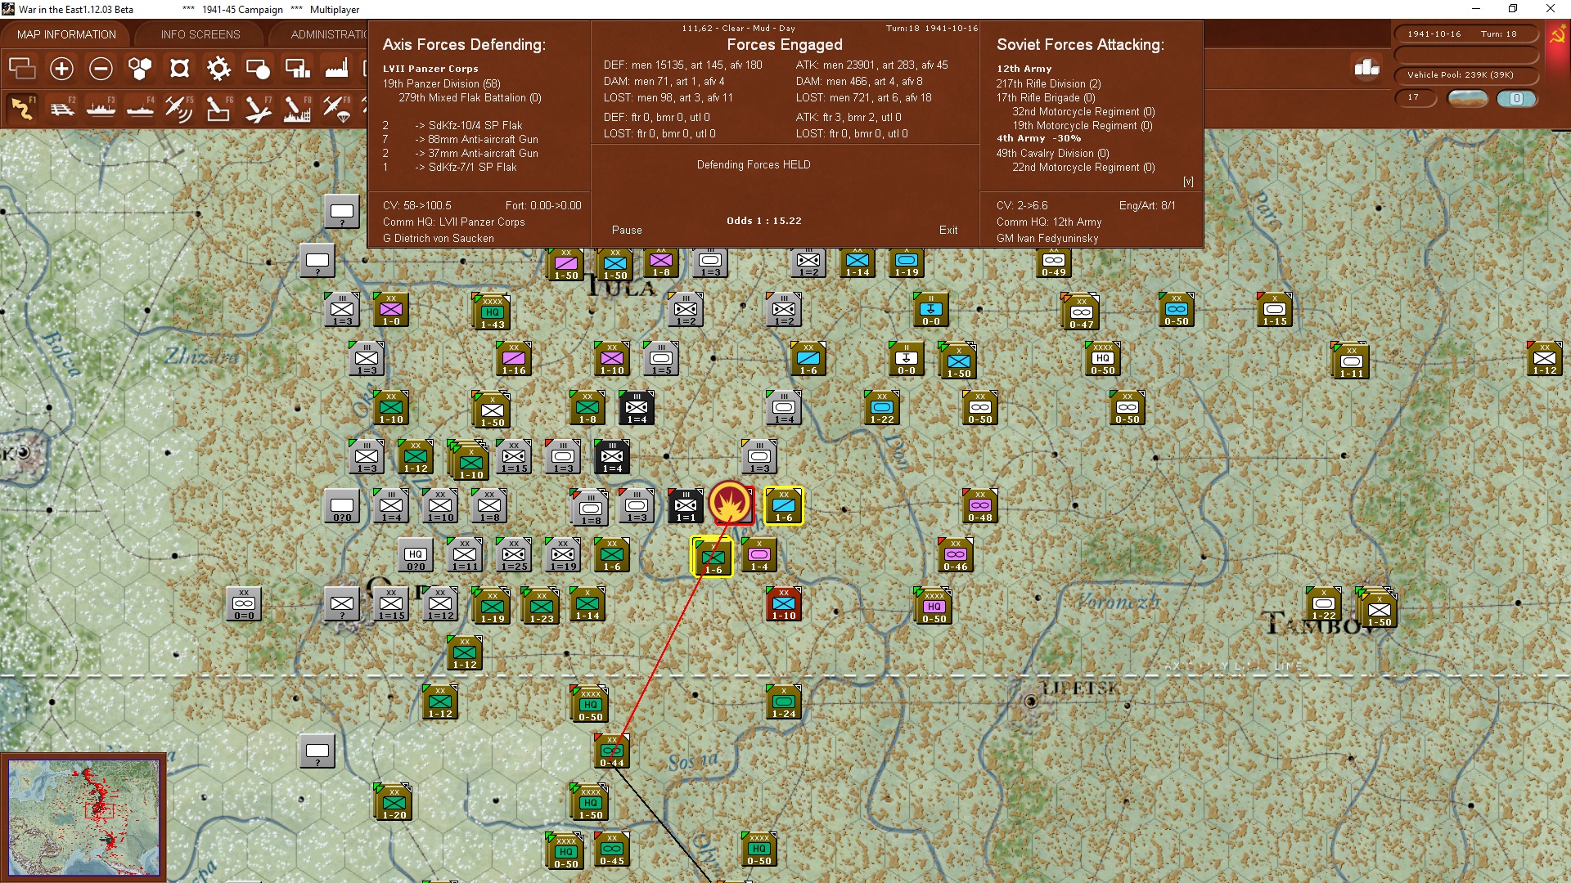The image size is (1571, 883).
Task: Select the F4 amphibious transport mode
Action: [x=140, y=108]
